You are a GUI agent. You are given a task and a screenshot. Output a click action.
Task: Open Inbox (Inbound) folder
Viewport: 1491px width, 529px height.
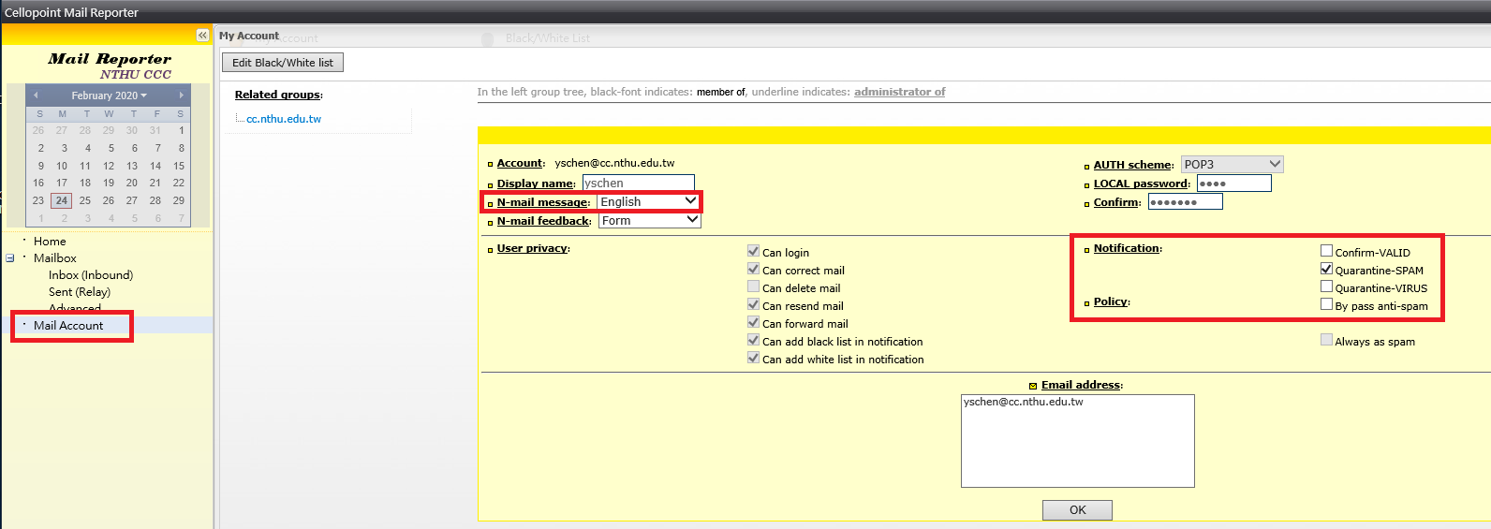coord(91,275)
